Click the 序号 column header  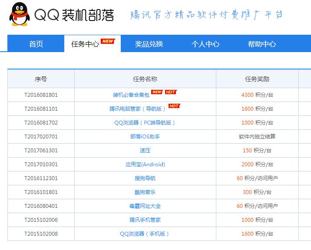41,79
